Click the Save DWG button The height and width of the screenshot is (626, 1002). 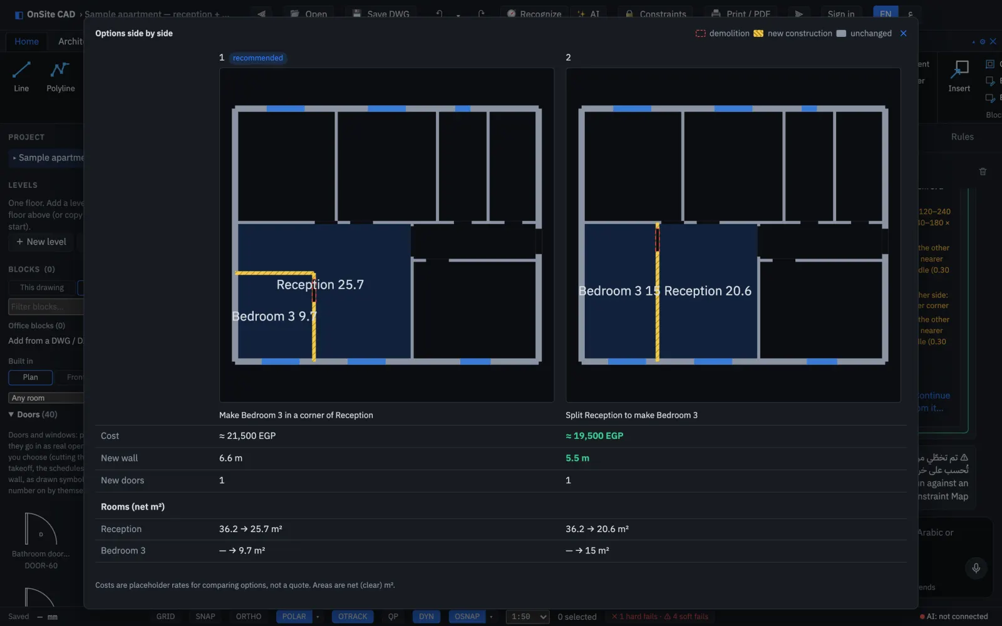[x=381, y=14]
